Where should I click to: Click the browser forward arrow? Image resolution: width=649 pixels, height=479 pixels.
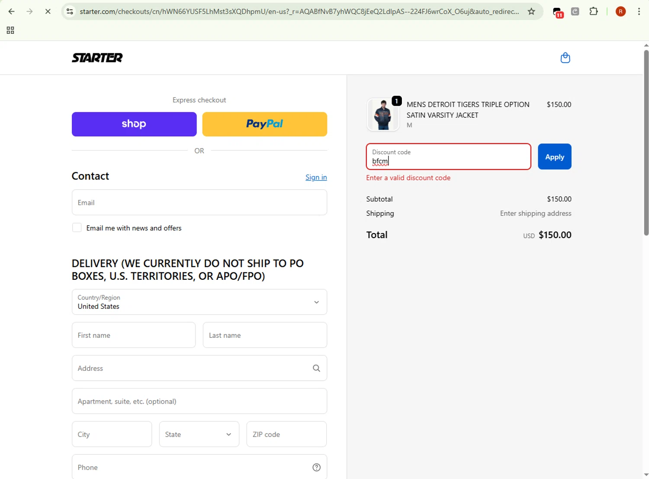click(29, 12)
